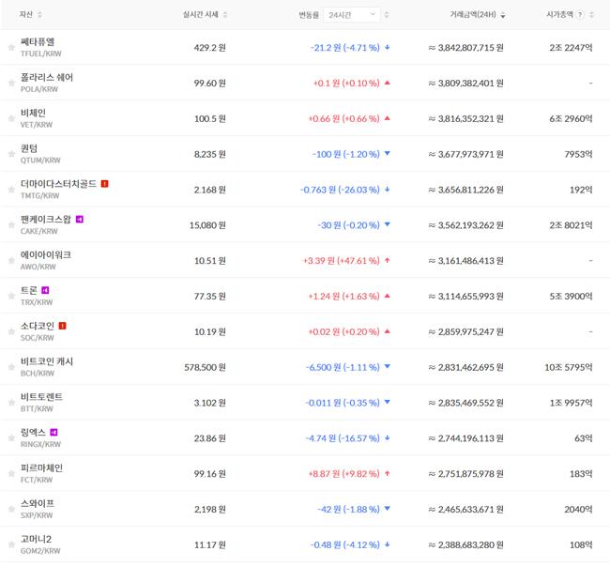
Task: Click red warning badge next to 더마이다스터치골드
Action: tap(104, 184)
